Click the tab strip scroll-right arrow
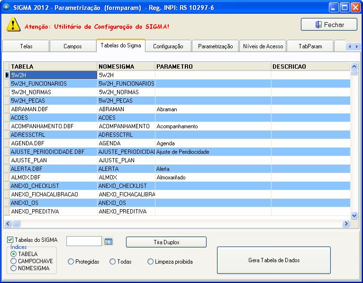This screenshot has width=363, height=283. 356,46
